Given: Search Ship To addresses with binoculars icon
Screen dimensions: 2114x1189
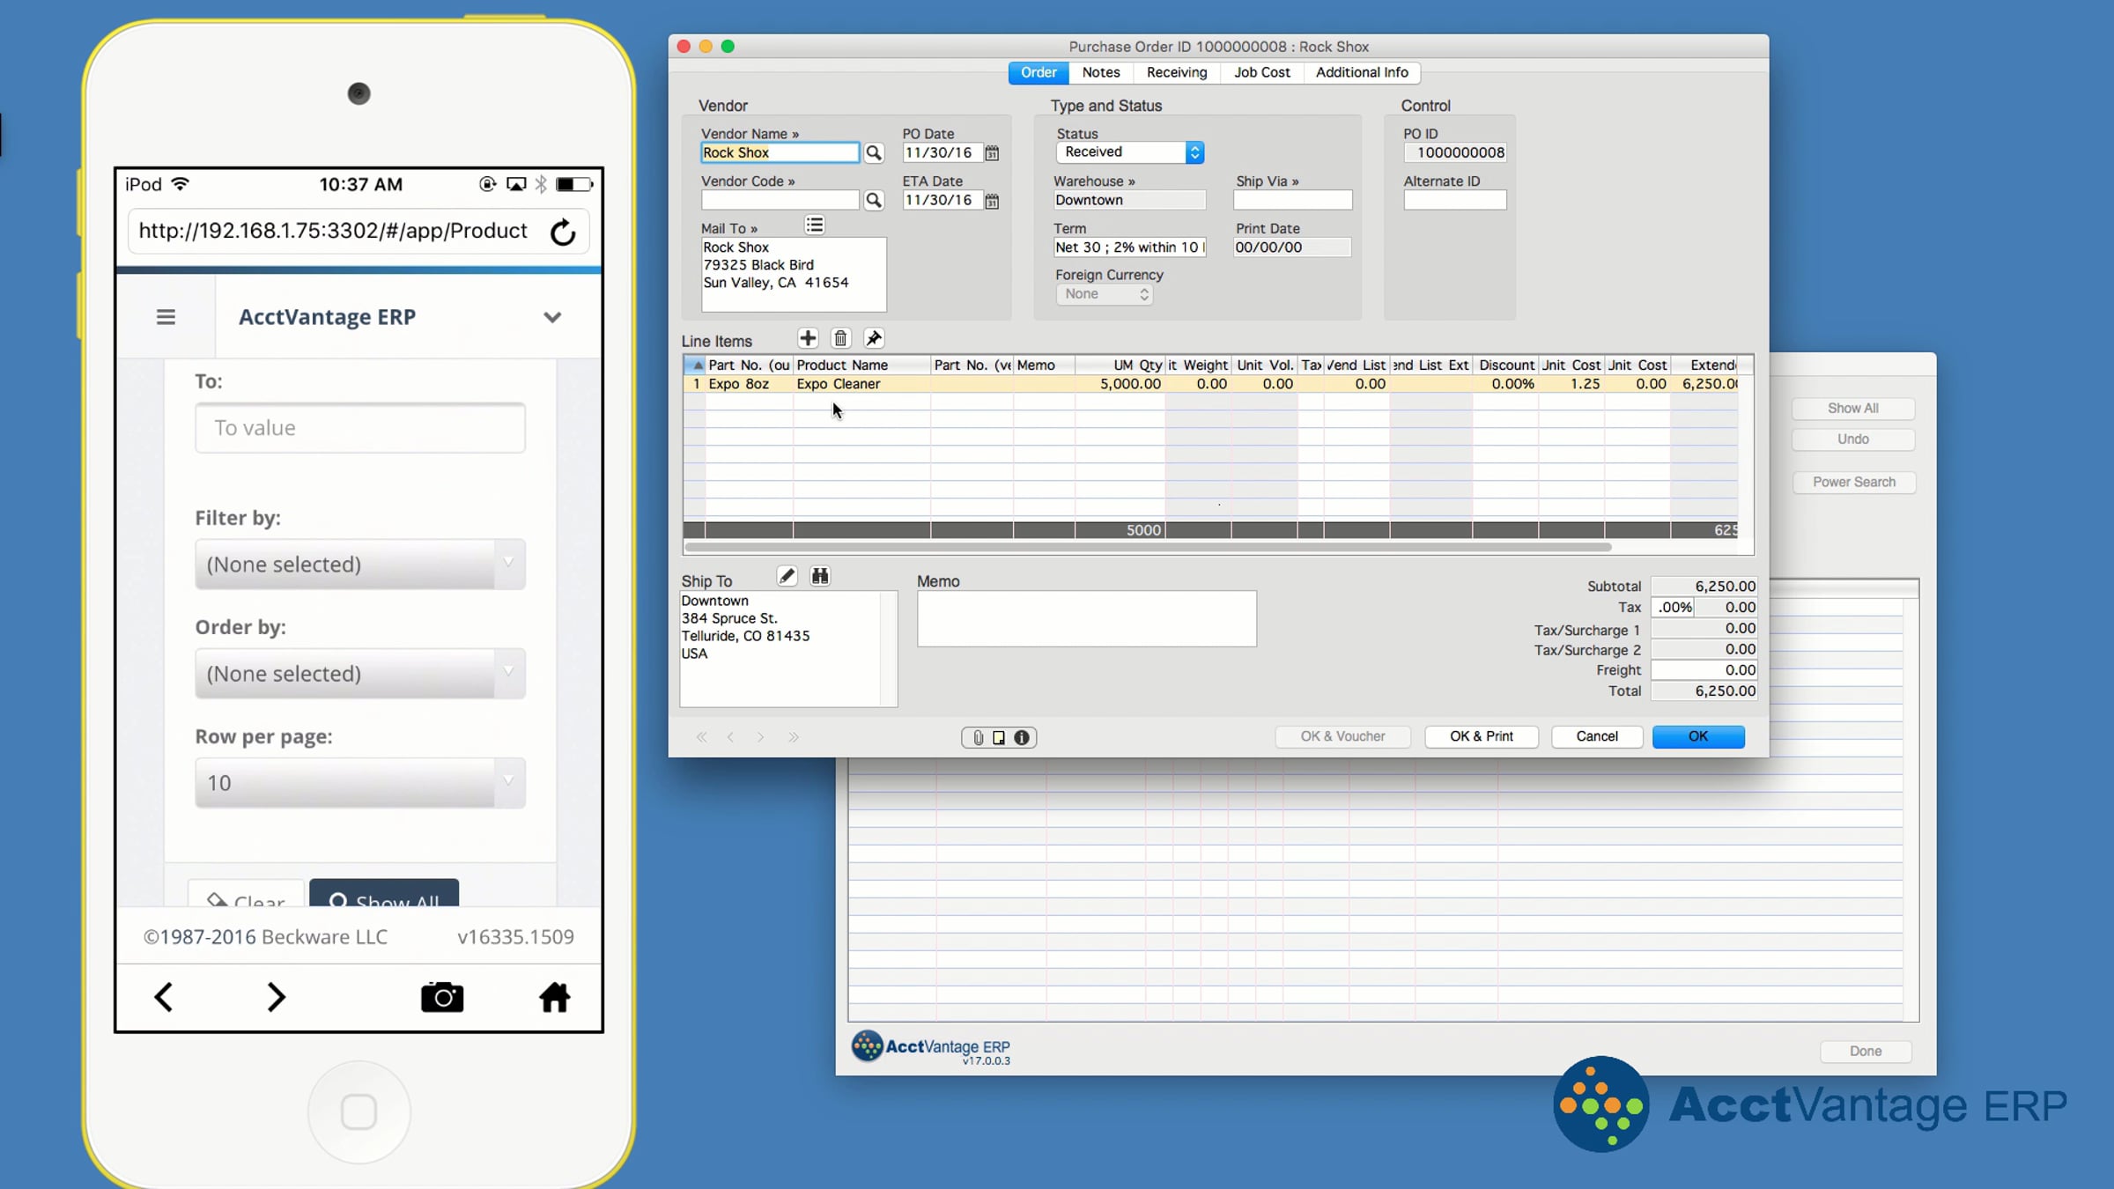Looking at the screenshot, I should [820, 576].
